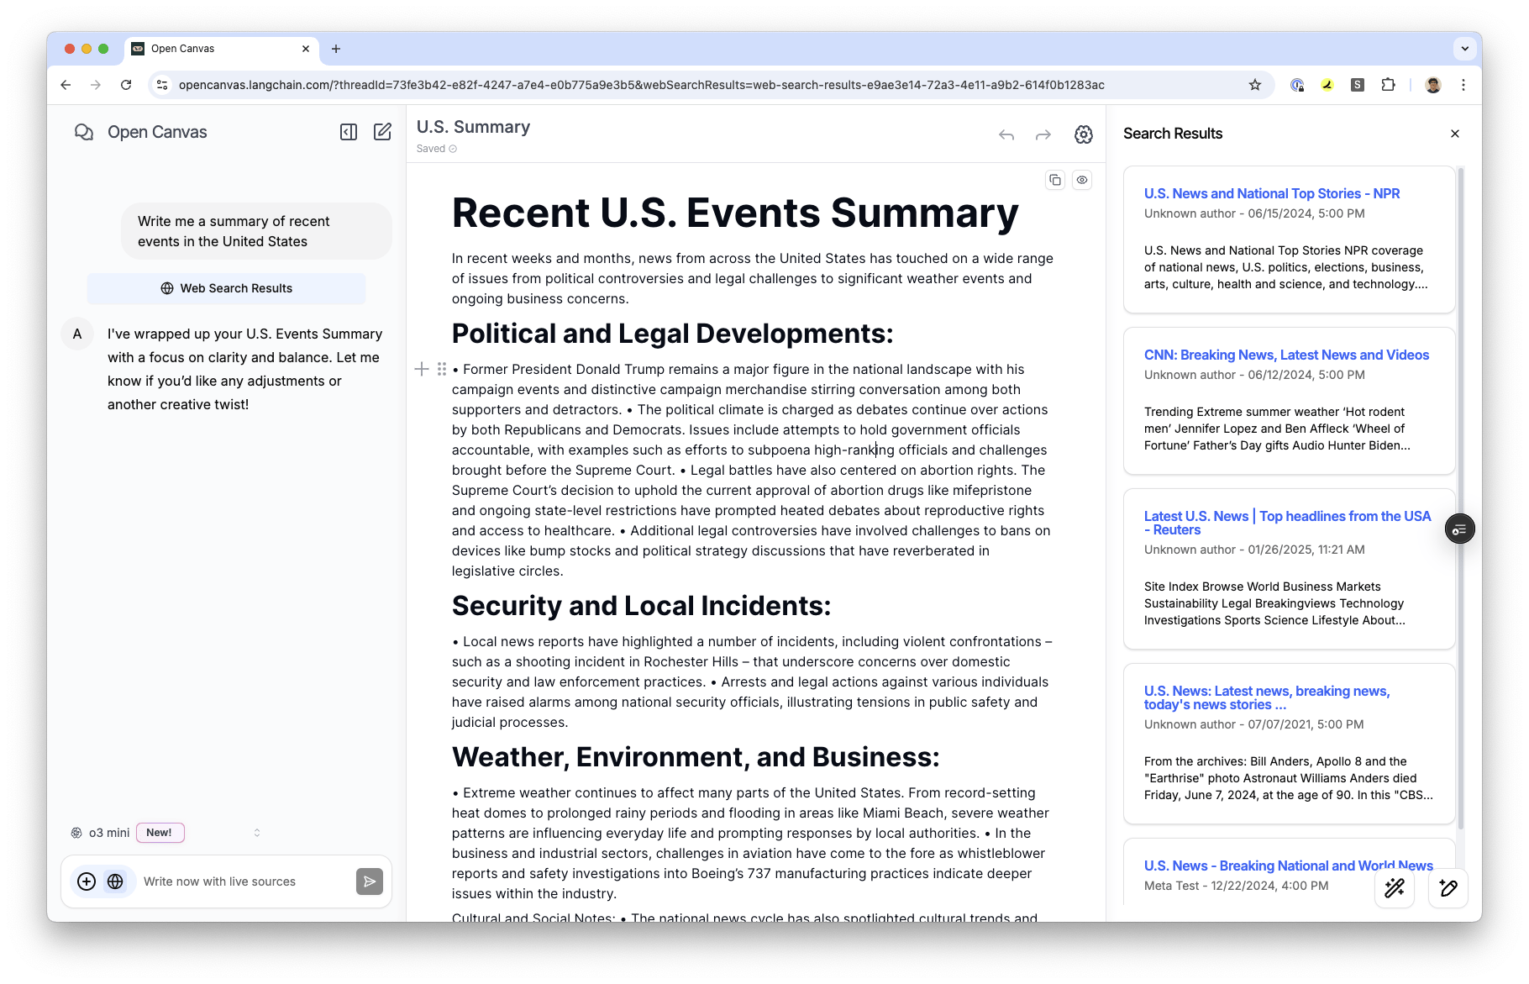Click the Search Results panel heading
Viewport: 1529px width, 984px height.
(1173, 134)
